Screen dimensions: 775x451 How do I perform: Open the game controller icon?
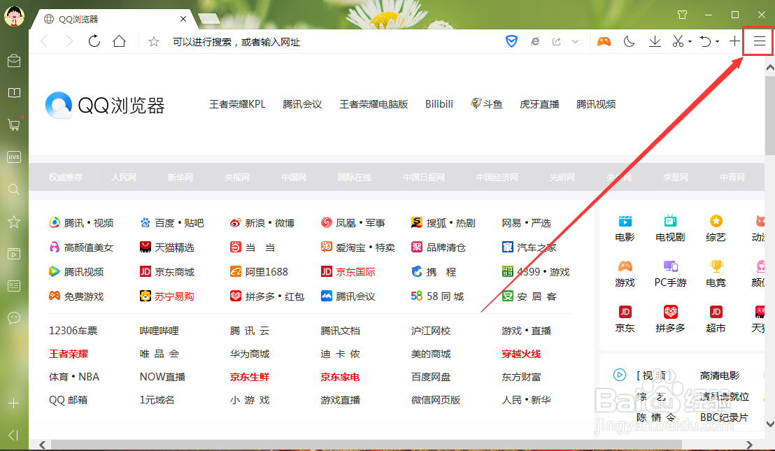coord(604,41)
